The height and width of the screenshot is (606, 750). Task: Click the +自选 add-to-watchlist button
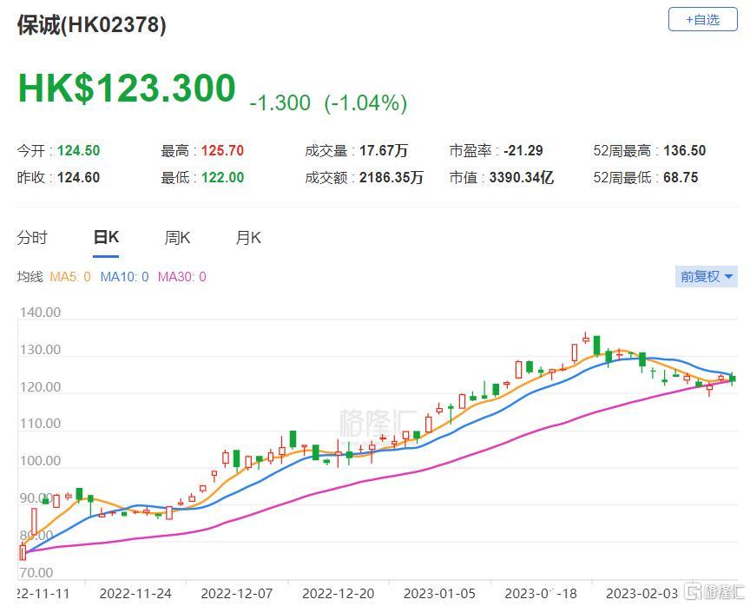pos(702,20)
